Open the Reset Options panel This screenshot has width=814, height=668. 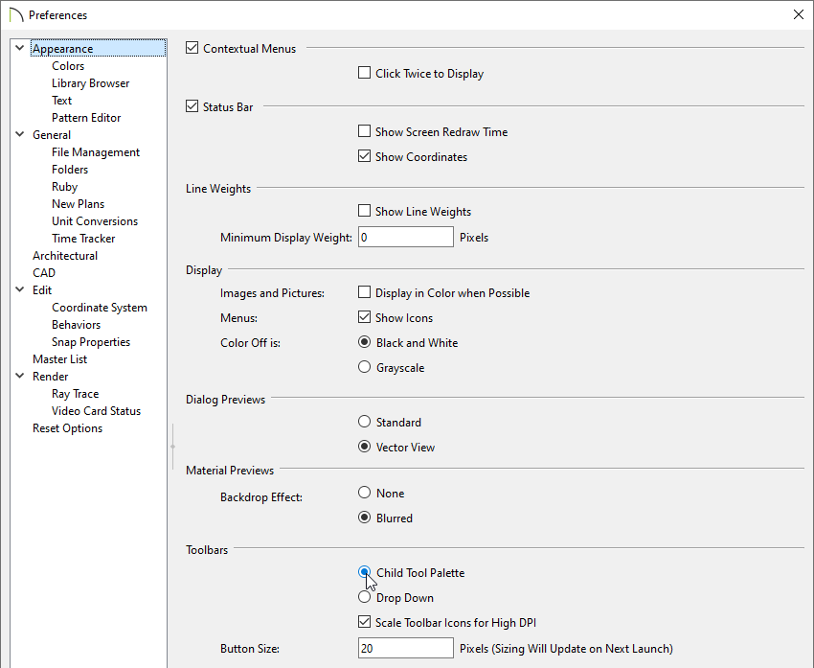pyautogui.click(x=67, y=427)
